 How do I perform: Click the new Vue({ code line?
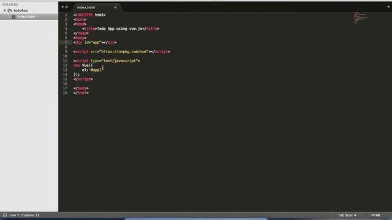[x=83, y=65]
